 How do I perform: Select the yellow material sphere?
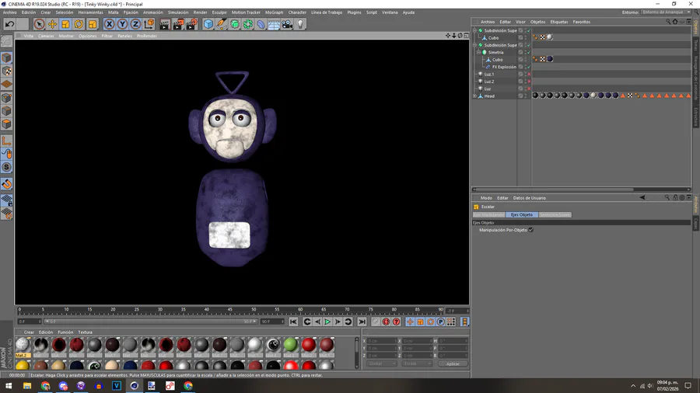(23, 365)
